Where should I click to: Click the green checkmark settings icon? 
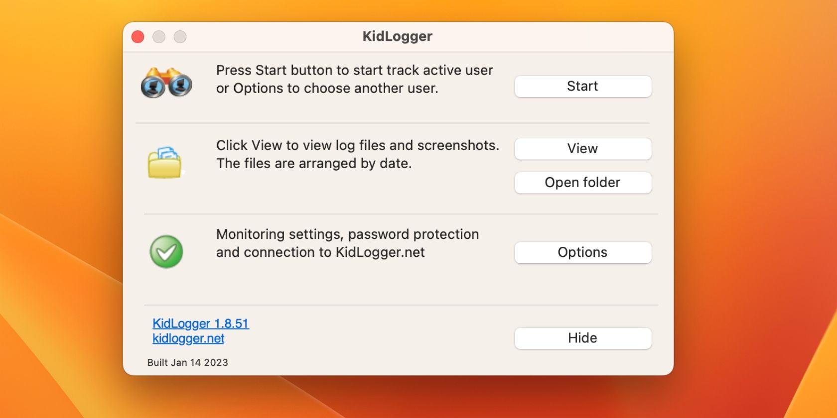point(166,252)
